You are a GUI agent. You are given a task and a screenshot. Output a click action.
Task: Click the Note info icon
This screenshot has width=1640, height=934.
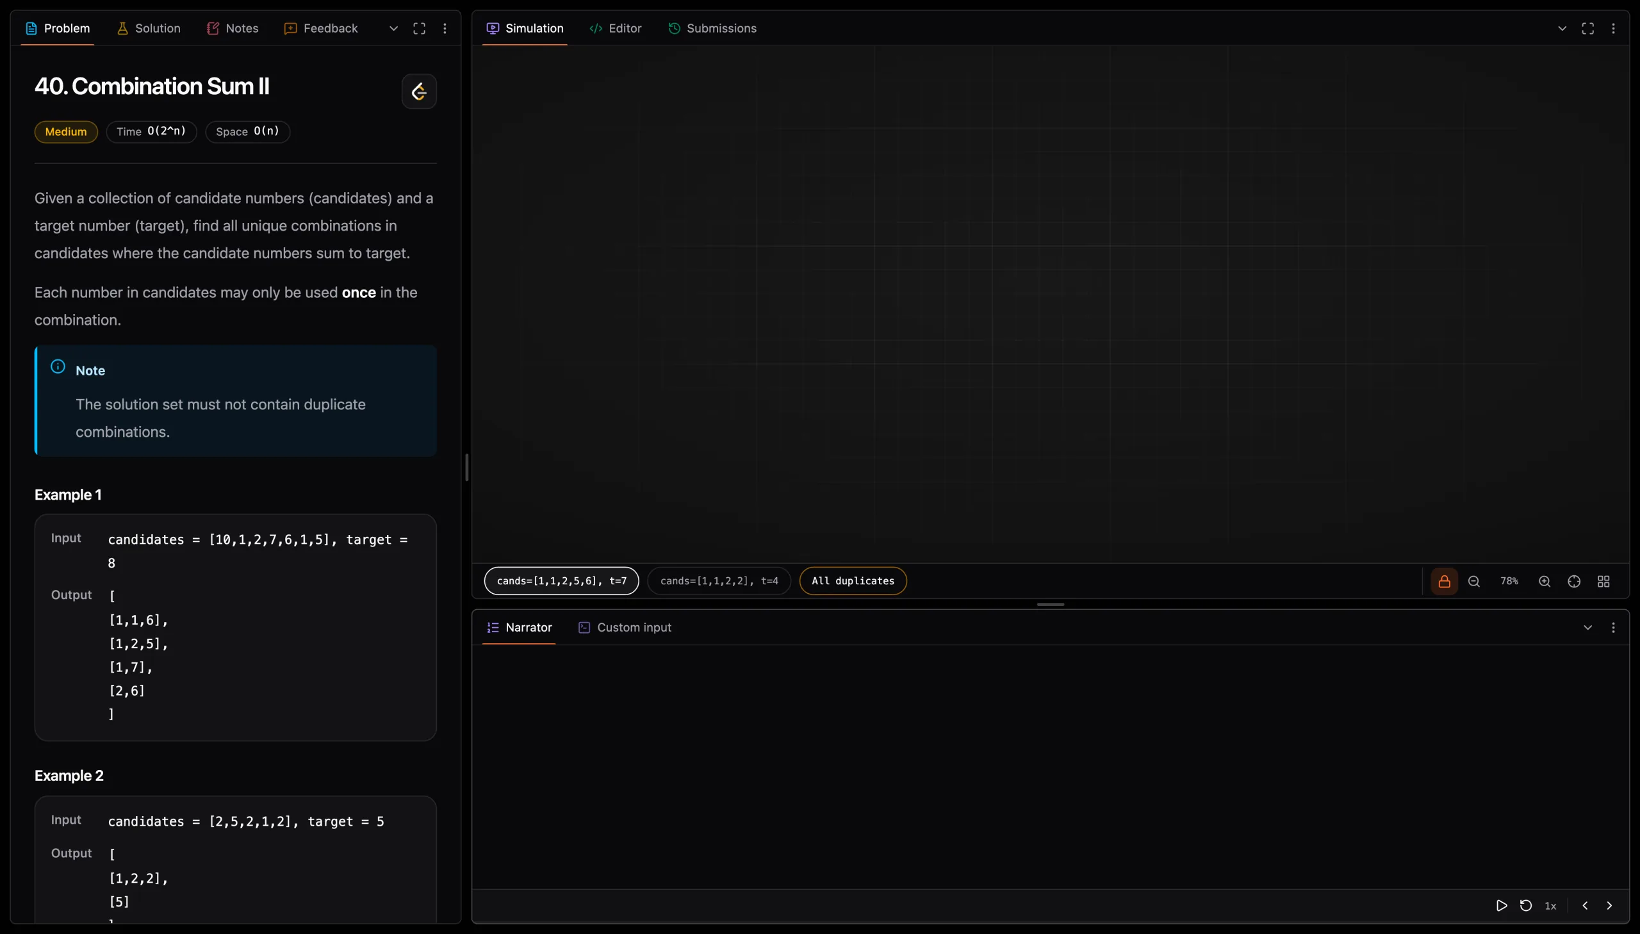pos(58,367)
